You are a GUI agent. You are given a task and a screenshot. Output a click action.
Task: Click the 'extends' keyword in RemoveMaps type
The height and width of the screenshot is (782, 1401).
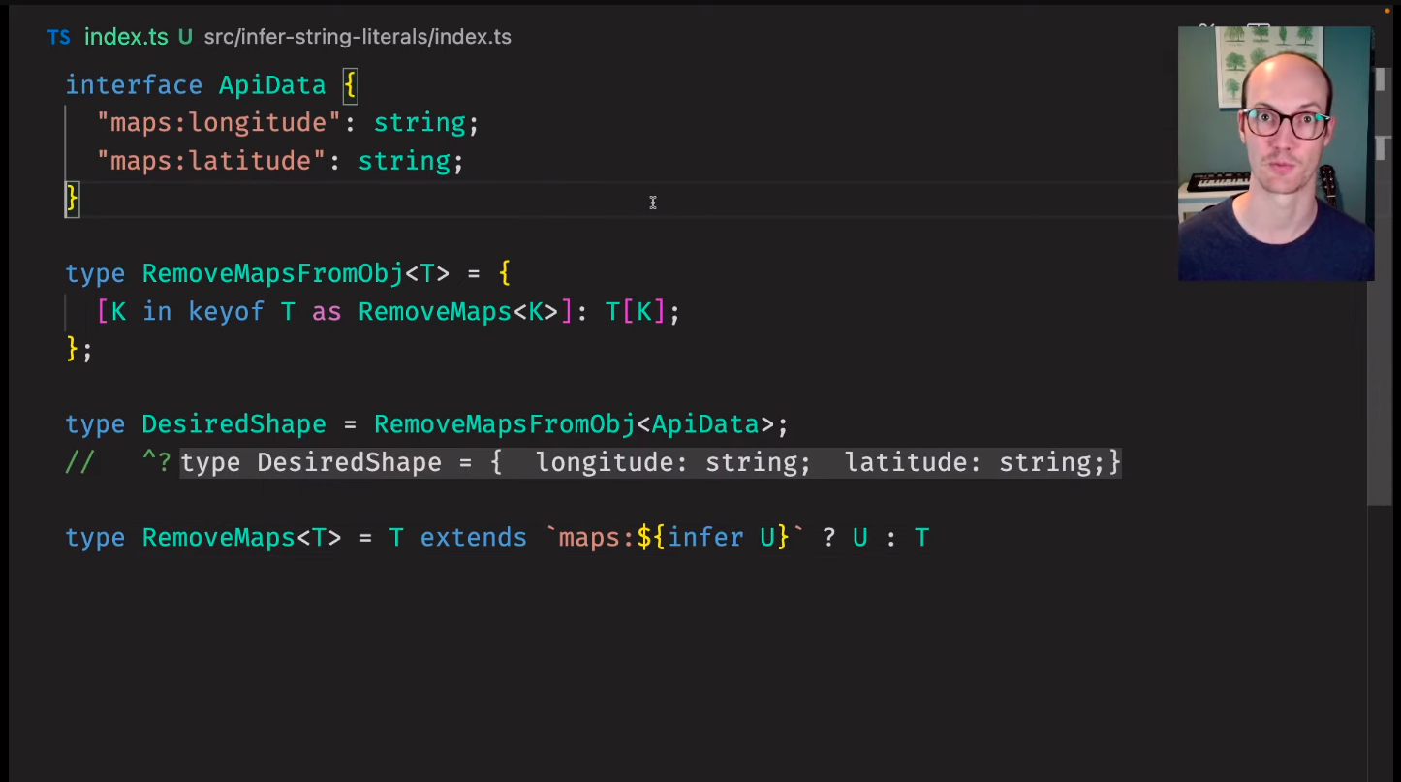(x=473, y=538)
